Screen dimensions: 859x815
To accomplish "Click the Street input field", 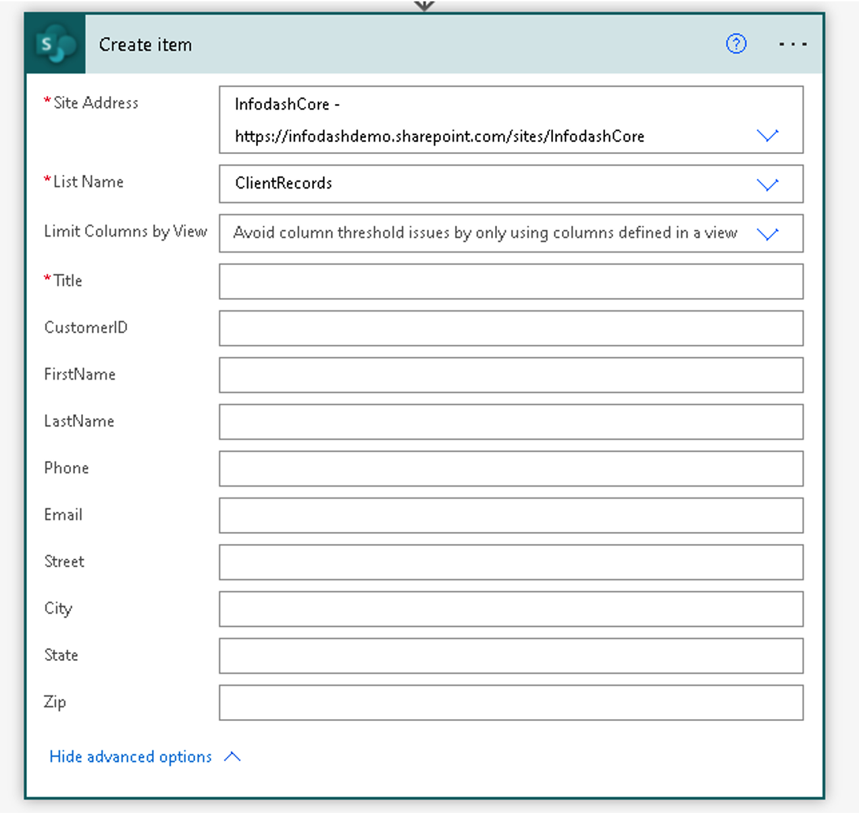I will [x=511, y=562].
